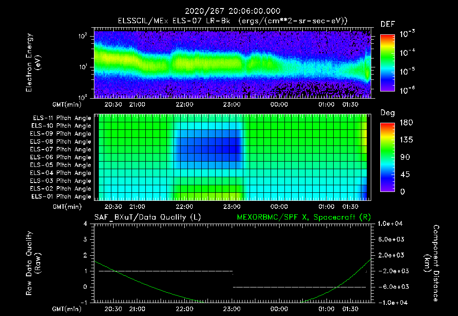The image size is (458, 316).
Task: Click GMT(min) label under pitch angle panel
Action: click(x=67, y=207)
